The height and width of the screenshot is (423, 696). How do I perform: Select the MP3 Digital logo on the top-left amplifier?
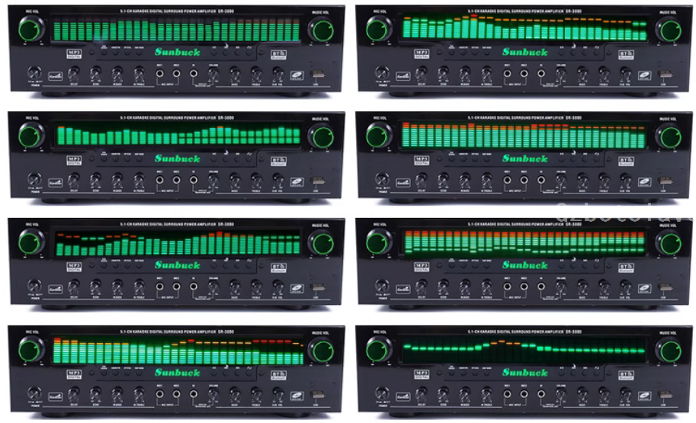[74, 54]
